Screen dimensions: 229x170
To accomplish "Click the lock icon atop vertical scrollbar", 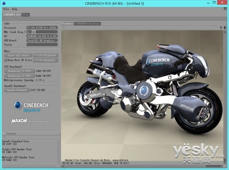I will 225,32.
